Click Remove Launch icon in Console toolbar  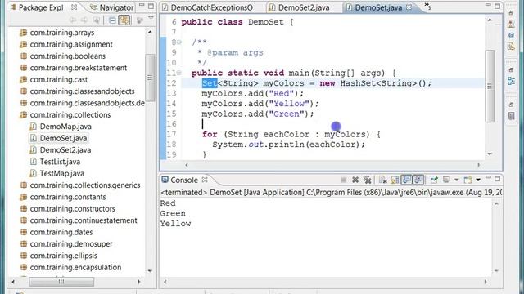(355, 180)
